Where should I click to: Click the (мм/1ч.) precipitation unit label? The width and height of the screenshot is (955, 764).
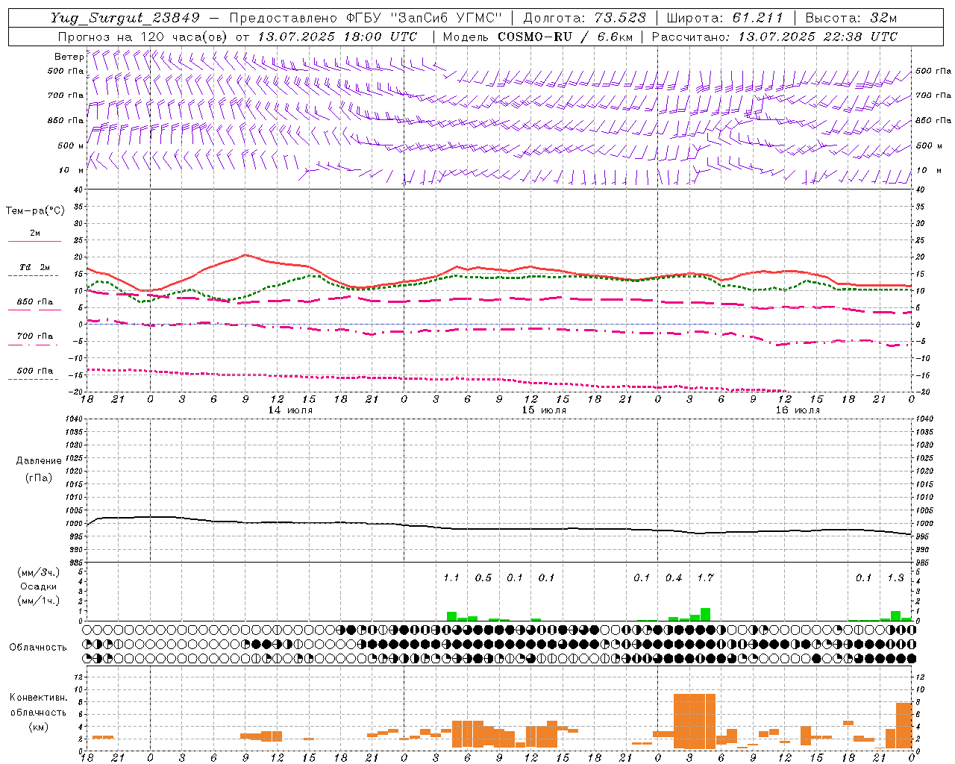[x=39, y=601]
